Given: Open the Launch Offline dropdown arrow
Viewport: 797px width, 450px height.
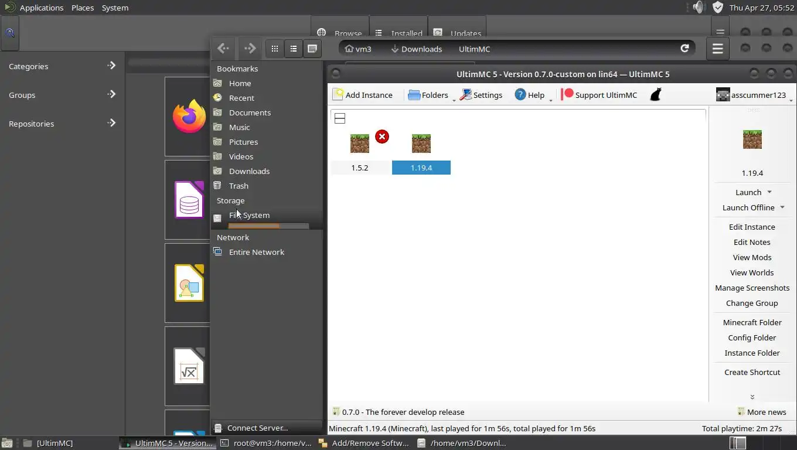Looking at the screenshot, I should tap(782, 207).
